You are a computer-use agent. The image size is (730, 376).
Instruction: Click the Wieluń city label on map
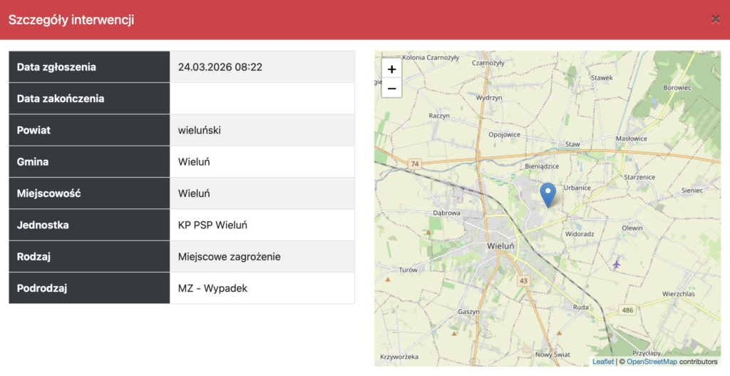[x=500, y=245]
